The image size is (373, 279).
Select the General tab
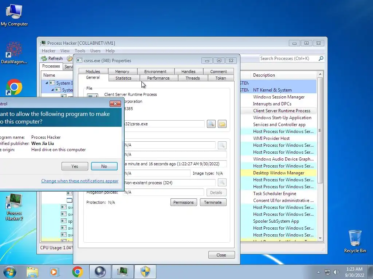point(93,78)
